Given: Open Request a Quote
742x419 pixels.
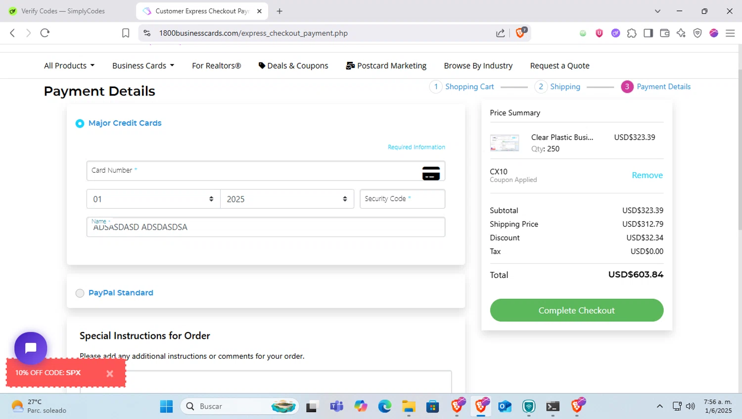Looking at the screenshot, I should [559, 66].
